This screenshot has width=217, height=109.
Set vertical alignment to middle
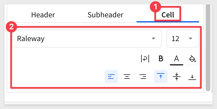pos(177,77)
